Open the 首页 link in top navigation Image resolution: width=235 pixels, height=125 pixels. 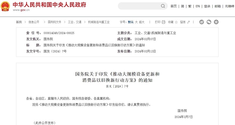[x=174, y=6]
